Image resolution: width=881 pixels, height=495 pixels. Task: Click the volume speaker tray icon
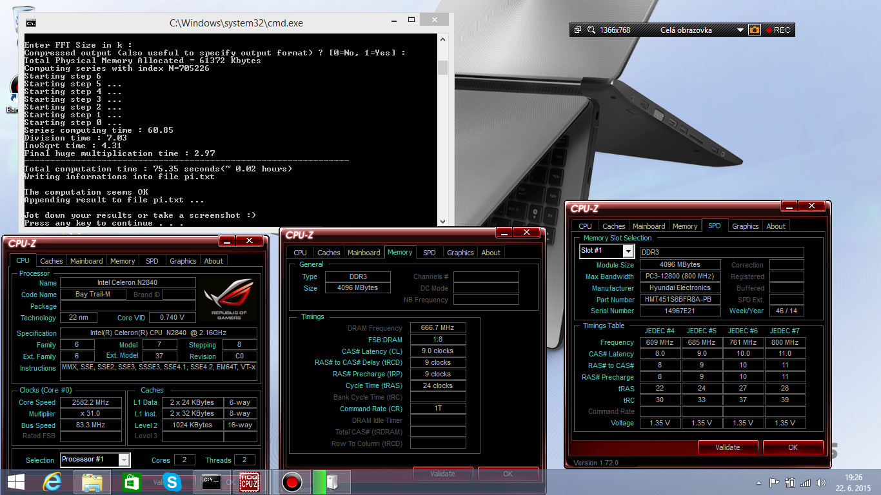point(821,482)
